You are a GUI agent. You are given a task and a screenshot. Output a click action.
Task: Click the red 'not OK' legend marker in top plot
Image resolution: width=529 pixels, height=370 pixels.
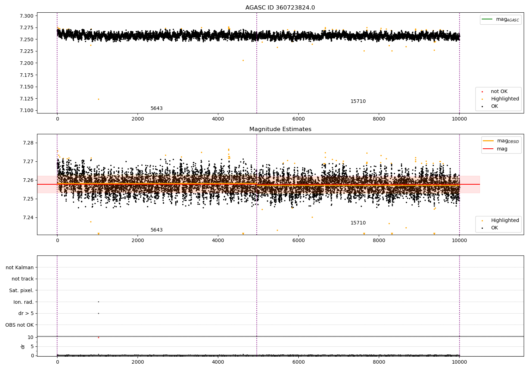click(x=482, y=92)
